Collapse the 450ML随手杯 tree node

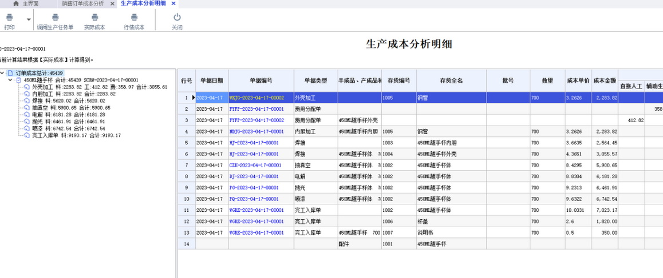(x=10, y=80)
